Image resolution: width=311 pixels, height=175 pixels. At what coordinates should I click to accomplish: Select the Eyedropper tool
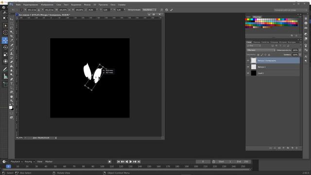pos(12,40)
